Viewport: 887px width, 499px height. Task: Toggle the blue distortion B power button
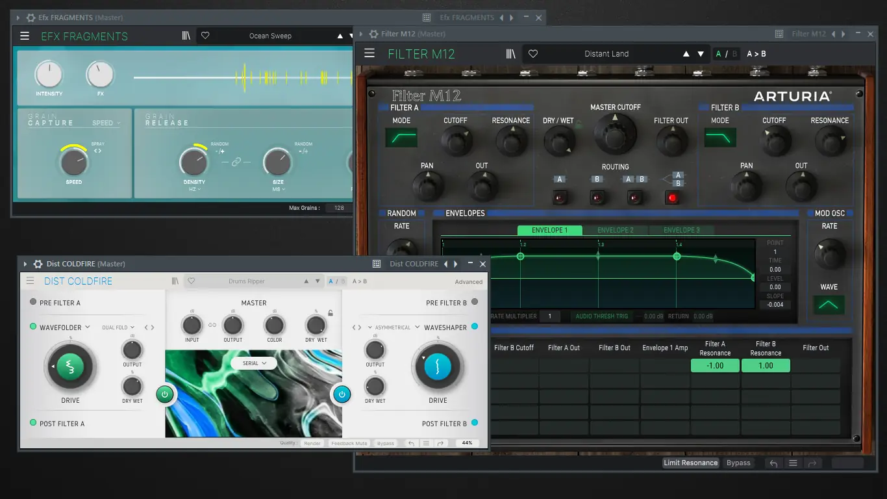point(342,394)
